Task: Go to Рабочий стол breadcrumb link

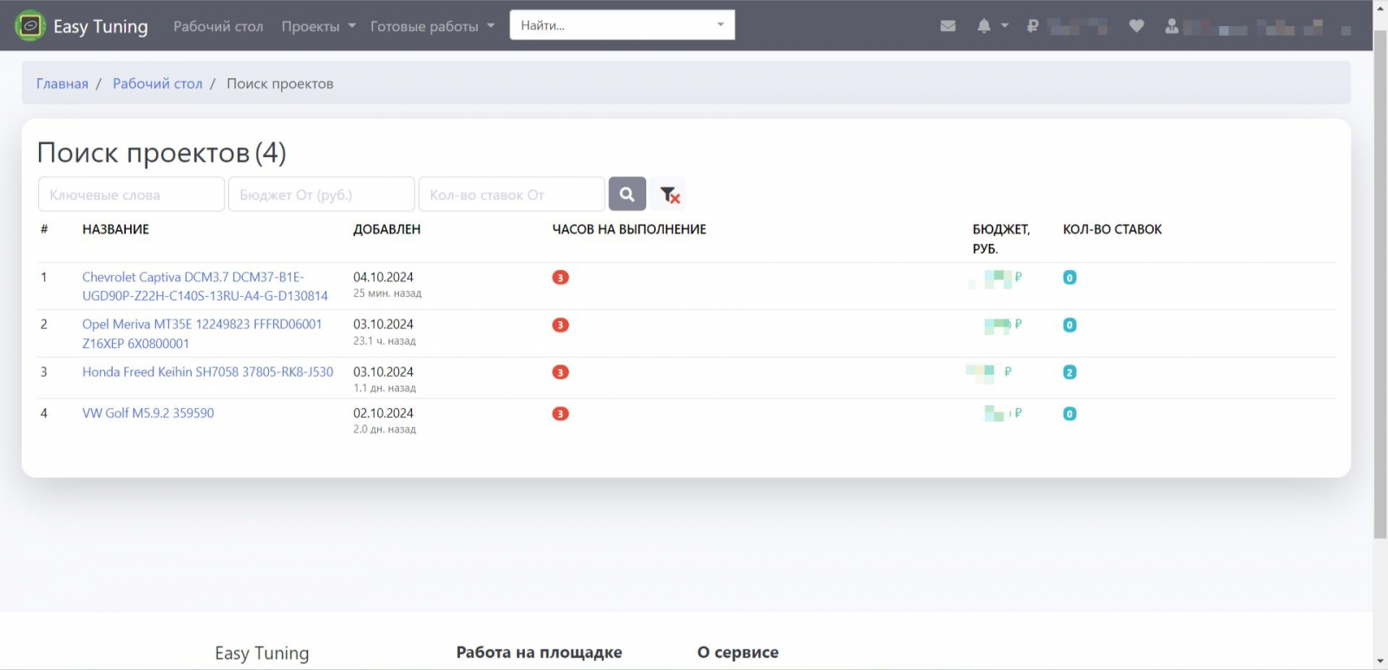Action: point(158,83)
